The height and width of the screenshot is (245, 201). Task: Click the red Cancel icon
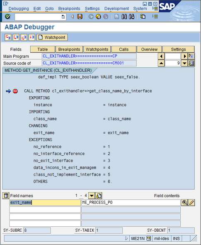tap(106, 17)
